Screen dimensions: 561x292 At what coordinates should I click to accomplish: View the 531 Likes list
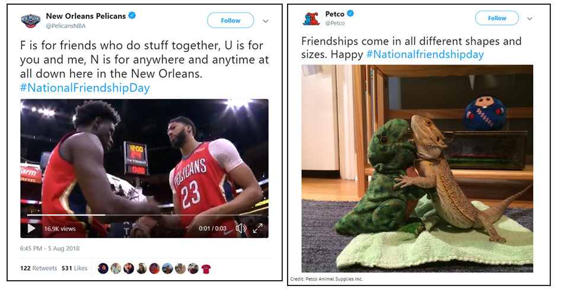tap(74, 268)
